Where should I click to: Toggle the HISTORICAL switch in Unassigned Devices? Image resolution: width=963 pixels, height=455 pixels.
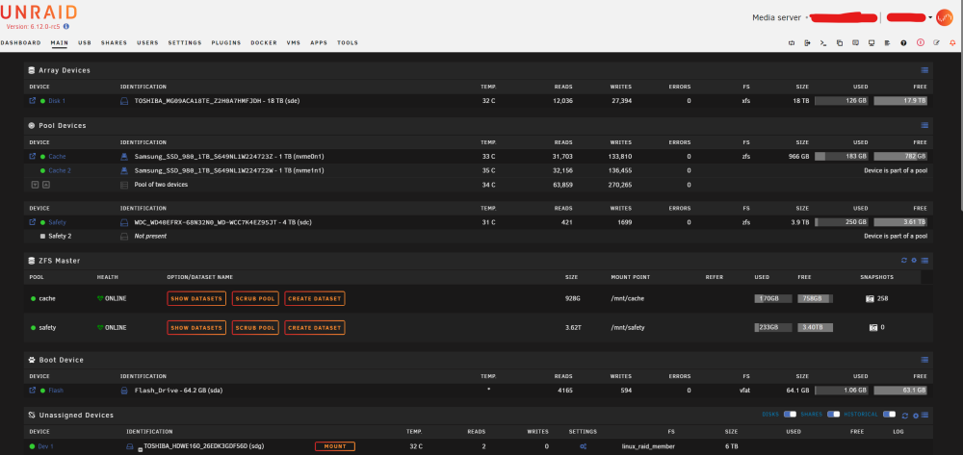tap(889, 415)
